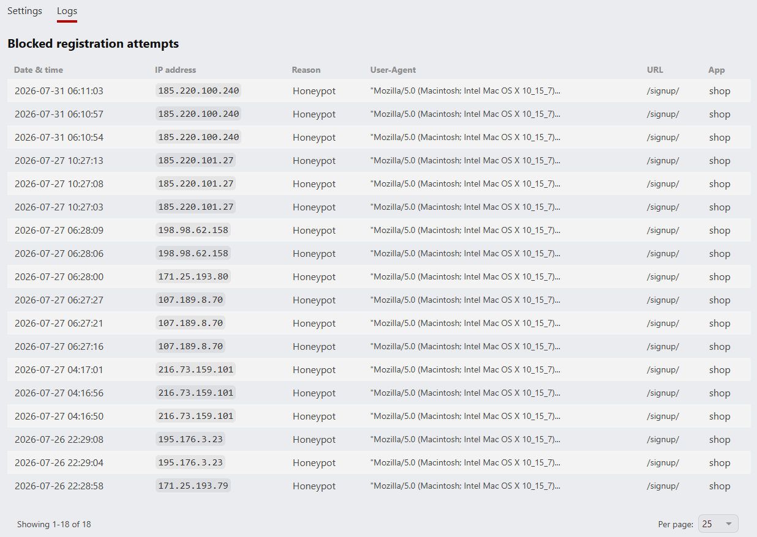Click the dropdown arrow next to 25

point(728,524)
